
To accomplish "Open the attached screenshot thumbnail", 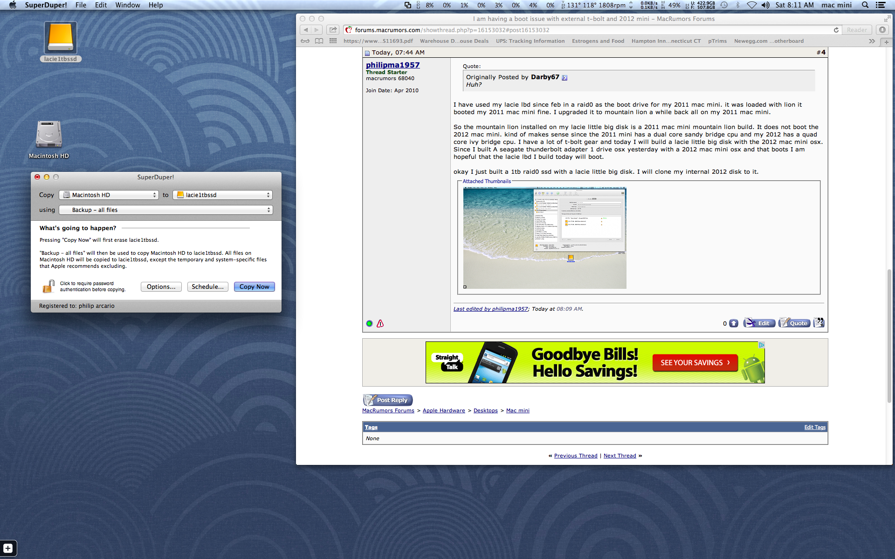I will pyautogui.click(x=544, y=238).
